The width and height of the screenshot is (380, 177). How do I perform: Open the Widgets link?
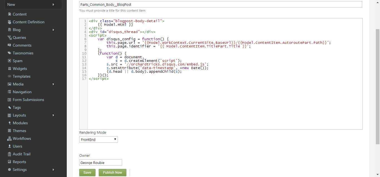pyautogui.click(x=20, y=69)
